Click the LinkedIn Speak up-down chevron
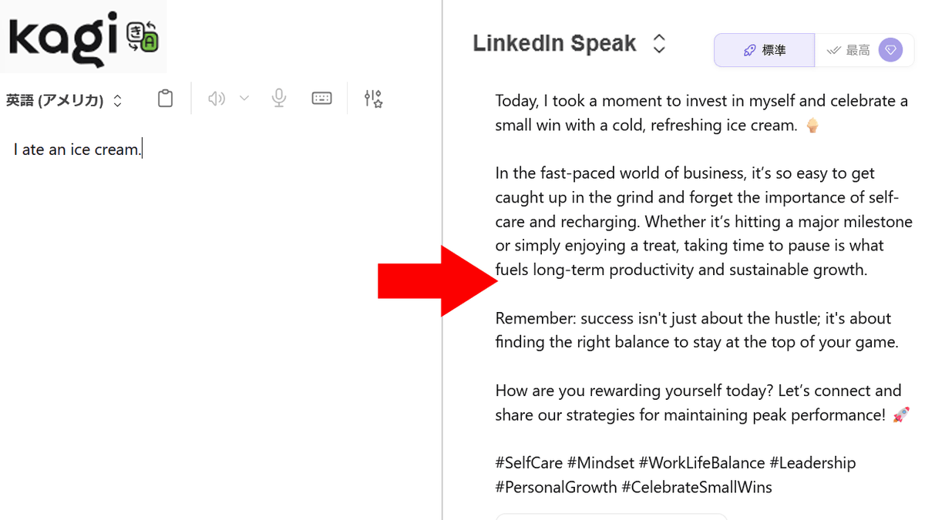 [659, 43]
